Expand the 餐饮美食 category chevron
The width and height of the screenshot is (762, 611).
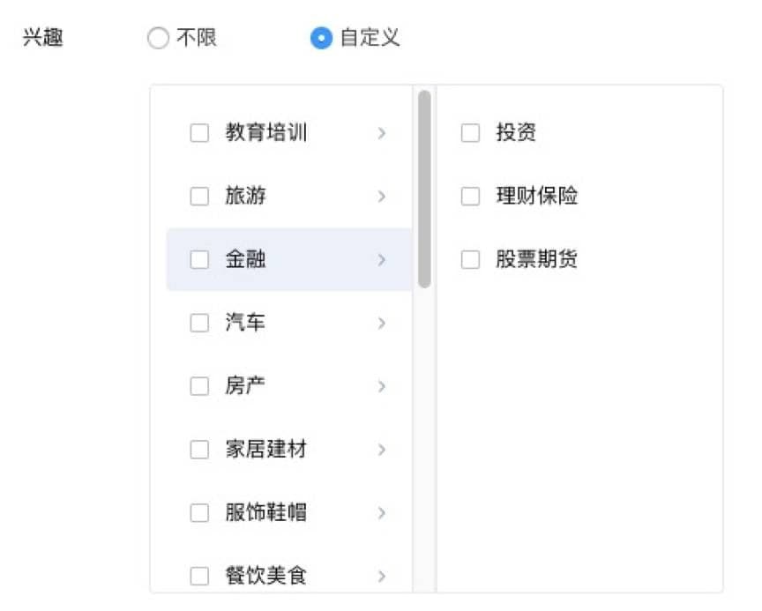pos(382,576)
